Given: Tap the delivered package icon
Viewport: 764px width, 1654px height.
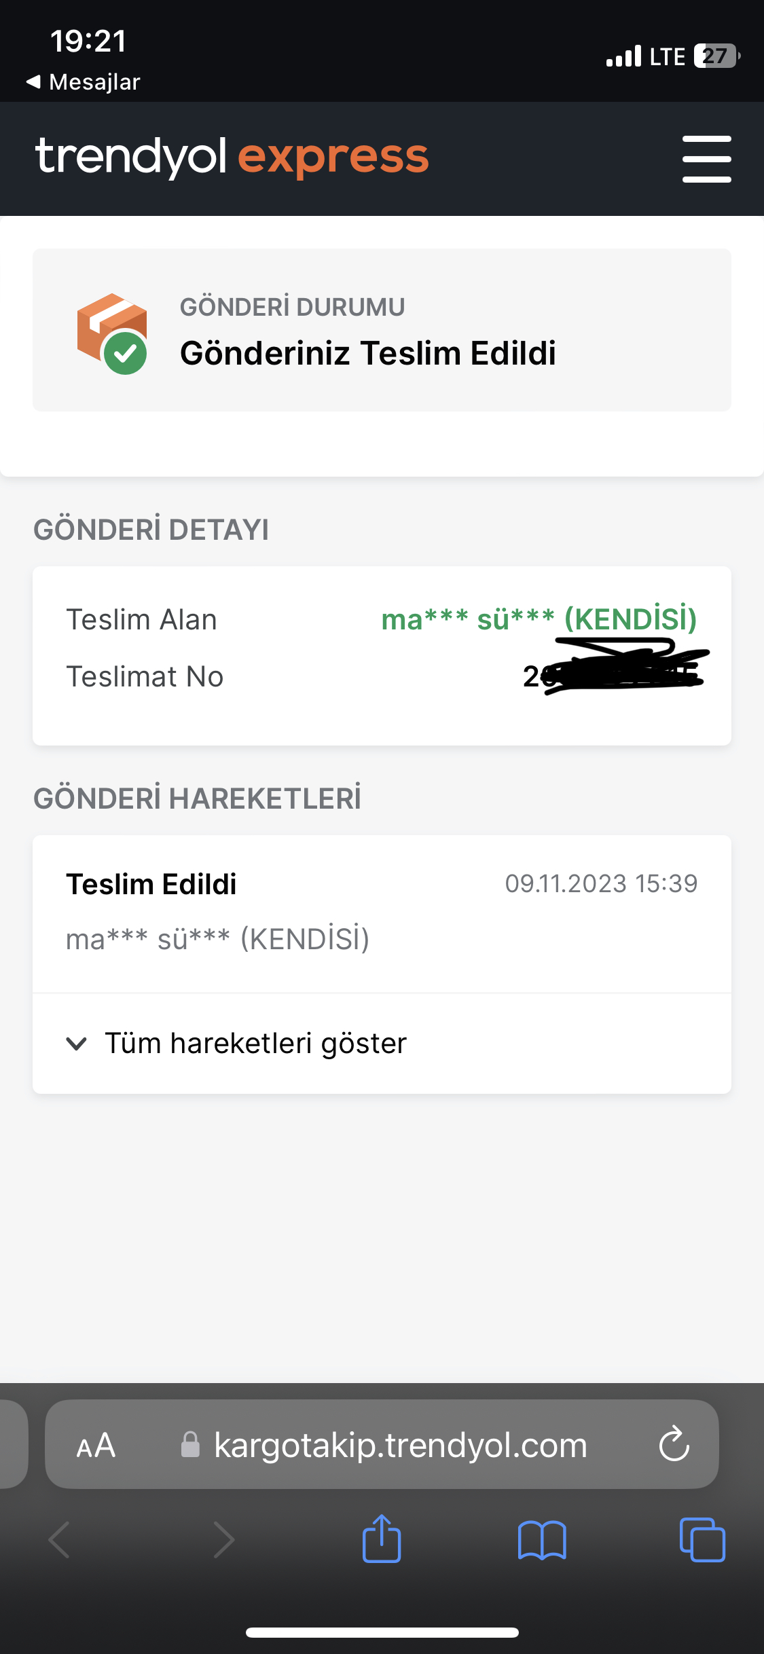Looking at the screenshot, I should (x=112, y=333).
